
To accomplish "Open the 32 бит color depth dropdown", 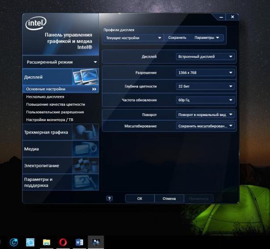I will tap(206, 86).
